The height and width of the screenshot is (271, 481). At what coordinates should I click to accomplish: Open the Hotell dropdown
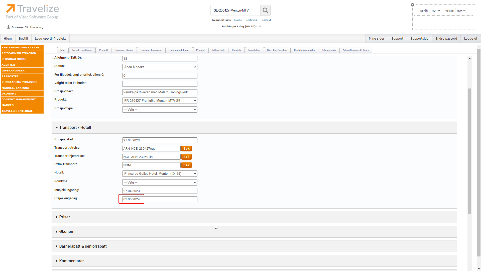click(x=160, y=174)
